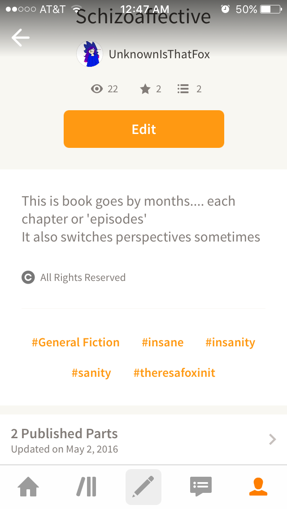Tap the parts list icon
Viewport: 287px width, 509px height.
pos(183,89)
